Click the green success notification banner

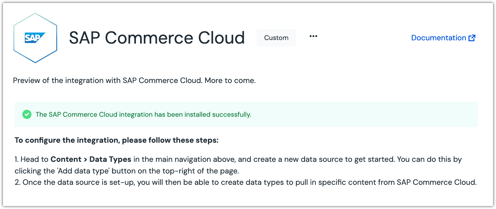[246, 115]
